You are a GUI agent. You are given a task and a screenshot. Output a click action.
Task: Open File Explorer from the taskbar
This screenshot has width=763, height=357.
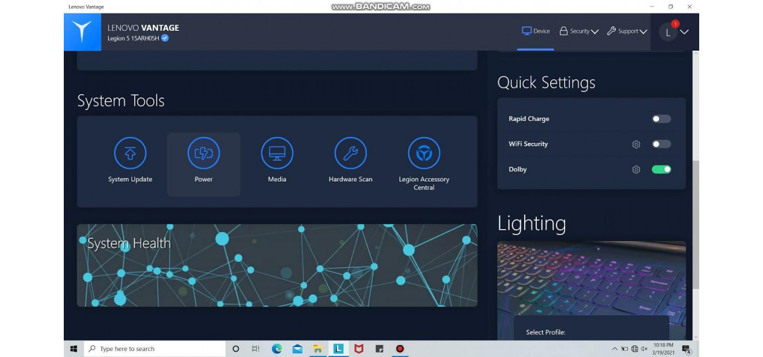pyautogui.click(x=318, y=349)
